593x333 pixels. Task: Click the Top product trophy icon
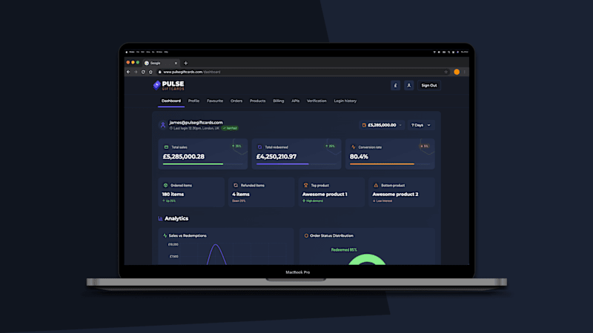pyautogui.click(x=305, y=186)
